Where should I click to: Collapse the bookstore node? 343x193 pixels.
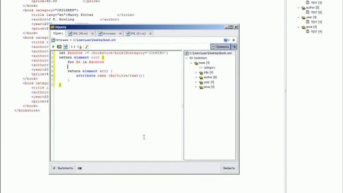[187, 58]
